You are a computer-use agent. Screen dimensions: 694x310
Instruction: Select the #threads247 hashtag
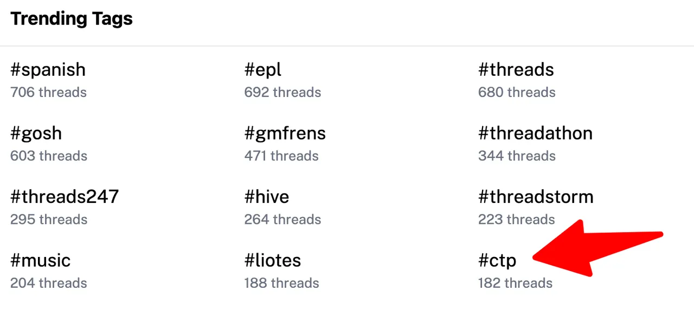65,196
